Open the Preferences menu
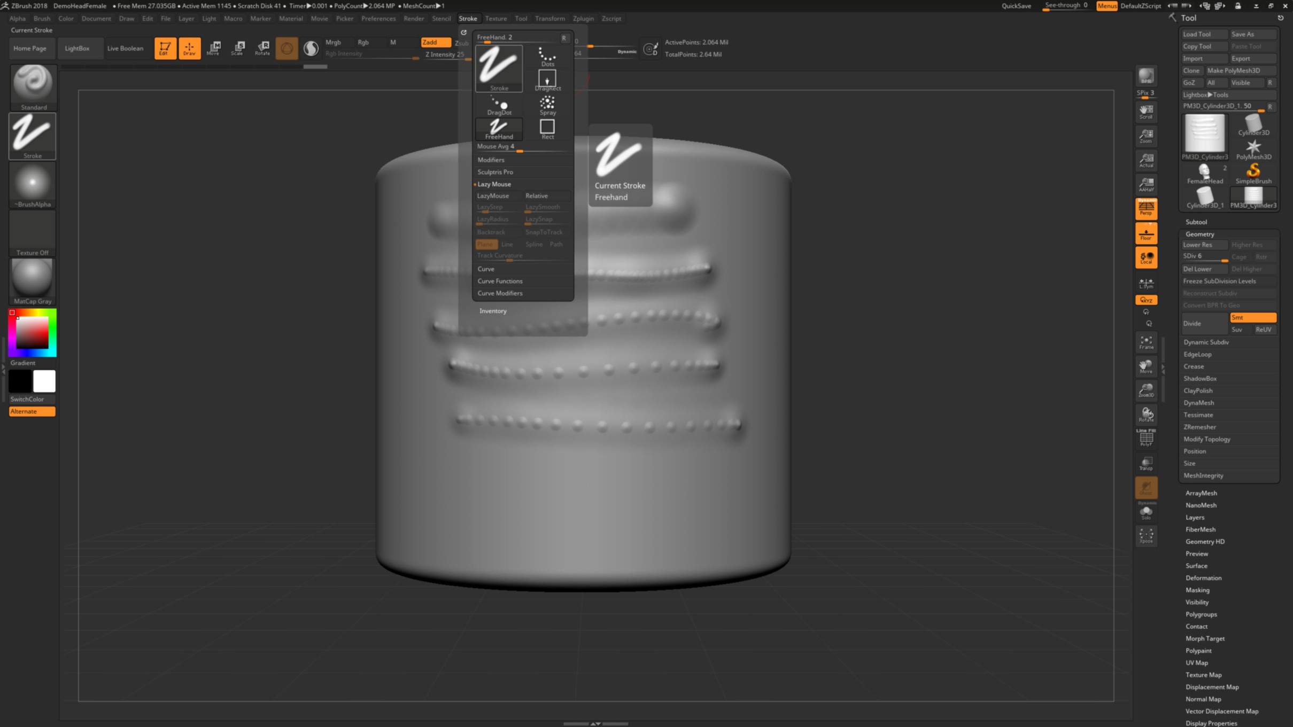Viewport: 1293px width, 727px height. [x=378, y=18]
